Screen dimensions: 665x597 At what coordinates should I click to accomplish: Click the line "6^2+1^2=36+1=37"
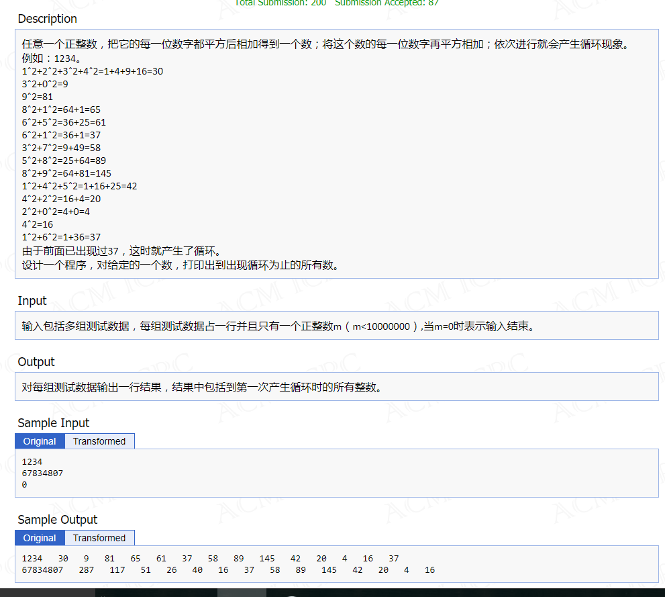[61, 135]
